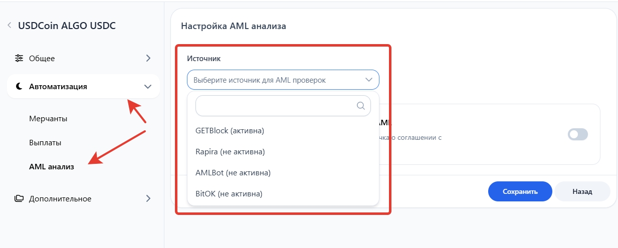
Task: Select the AML анализ sidebar item
Action: [x=52, y=167]
